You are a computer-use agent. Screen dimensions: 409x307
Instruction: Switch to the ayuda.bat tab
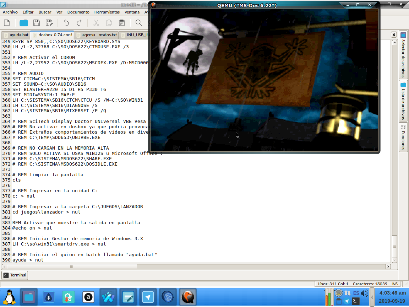tap(16, 35)
